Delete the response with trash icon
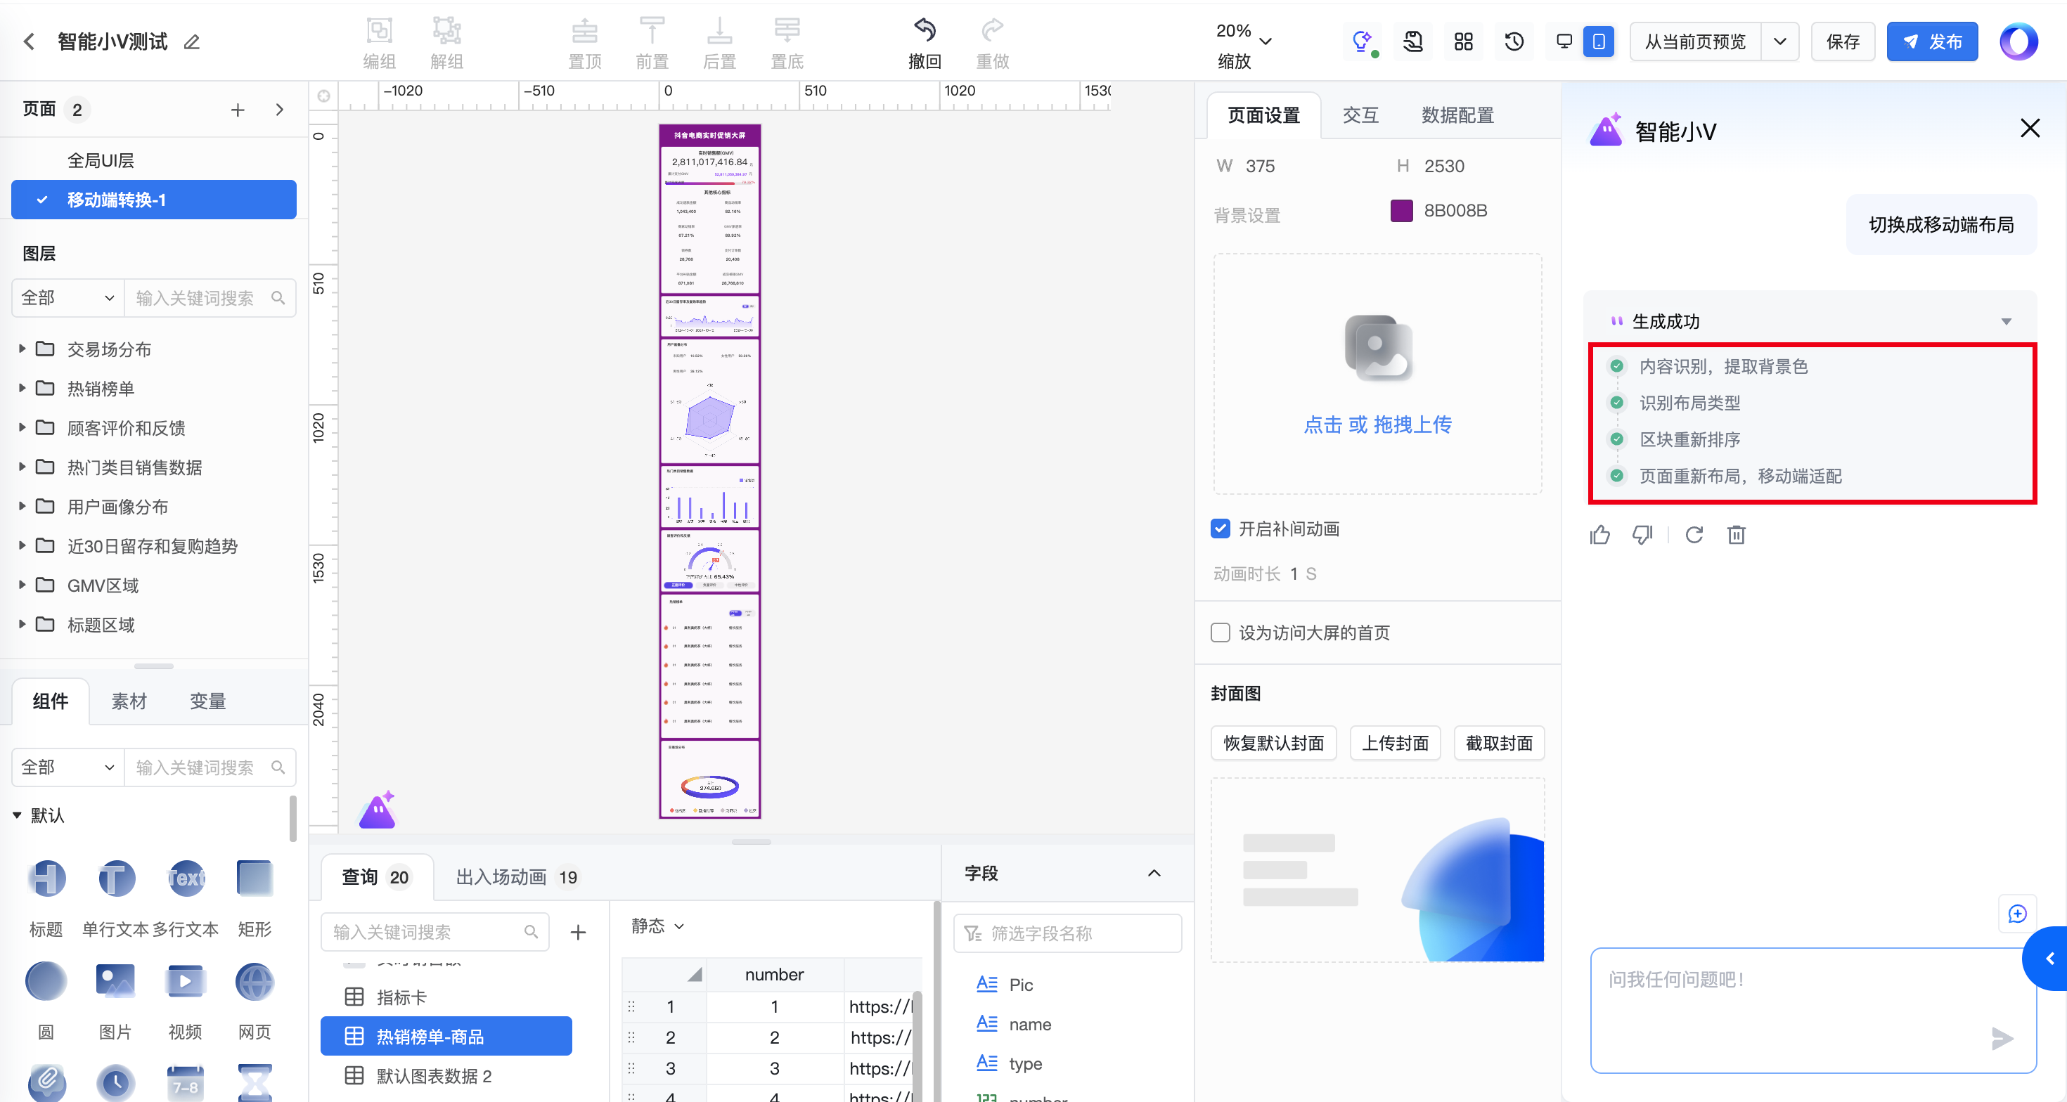The height and width of the screenshot is (1102, 2067). (x=1736, y=535)
